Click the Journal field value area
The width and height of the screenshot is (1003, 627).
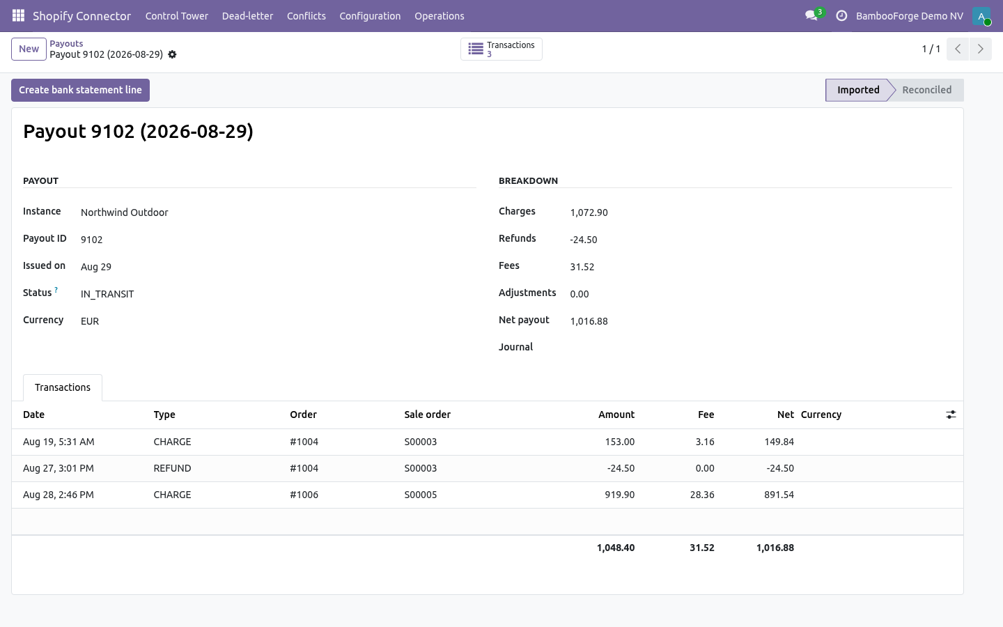[x=761, y=348]
